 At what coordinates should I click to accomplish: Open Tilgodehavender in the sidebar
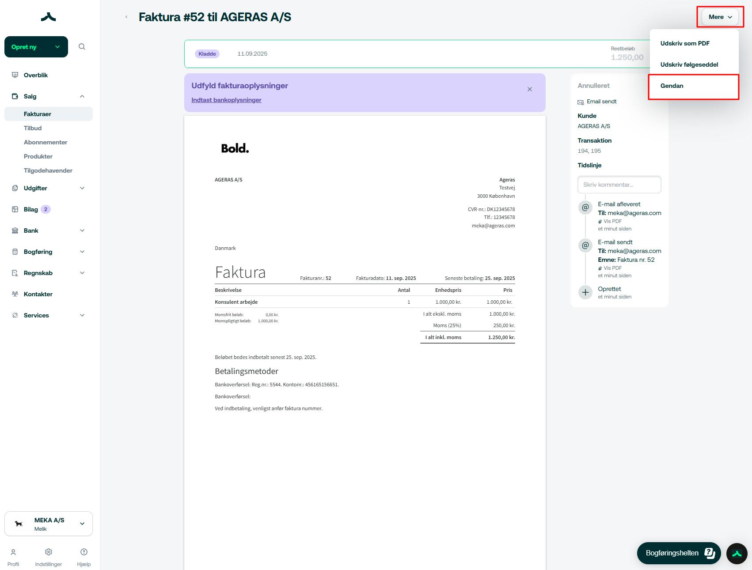(49, 170)
